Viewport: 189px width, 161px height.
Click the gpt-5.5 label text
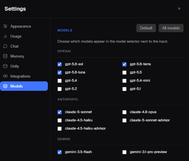136,72
